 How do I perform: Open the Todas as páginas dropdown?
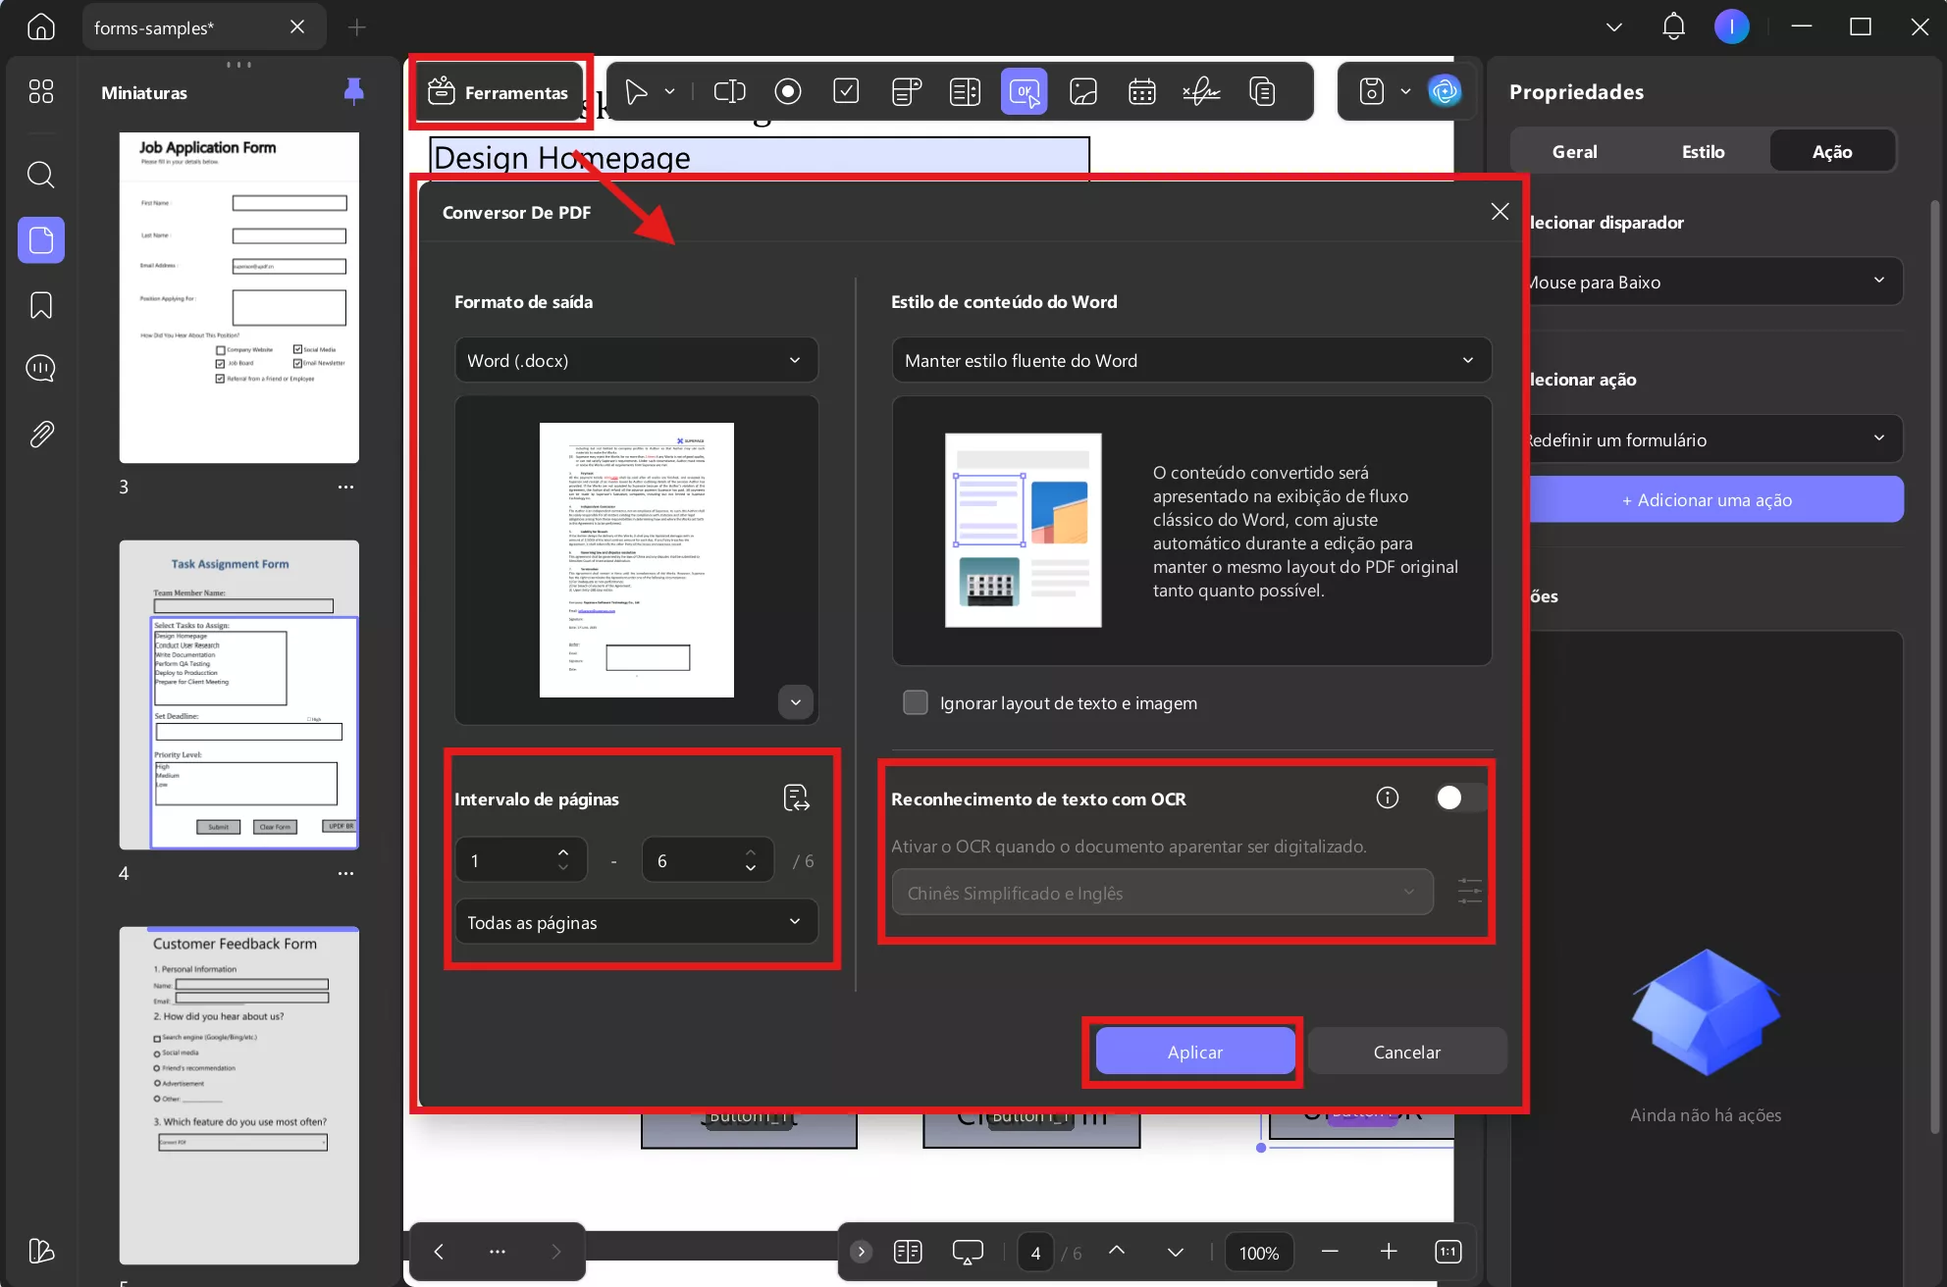click(636, 922)
